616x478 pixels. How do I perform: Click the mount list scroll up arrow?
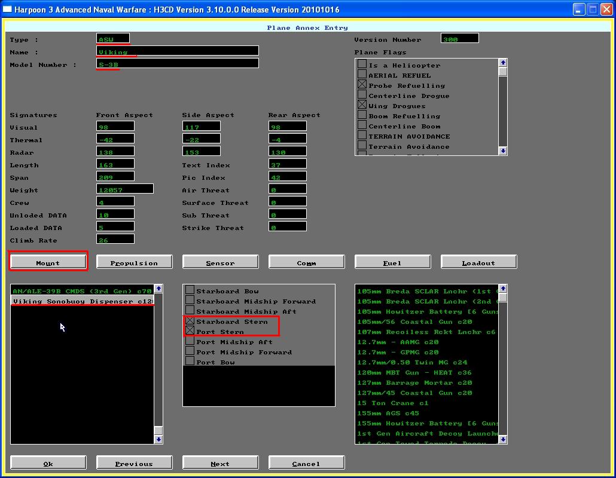point(158,289)
